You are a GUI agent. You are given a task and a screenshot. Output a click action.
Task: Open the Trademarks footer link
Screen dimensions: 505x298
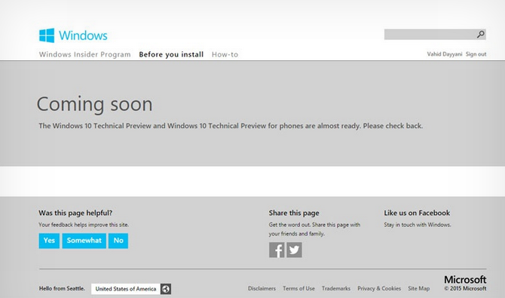click(336, 288)
